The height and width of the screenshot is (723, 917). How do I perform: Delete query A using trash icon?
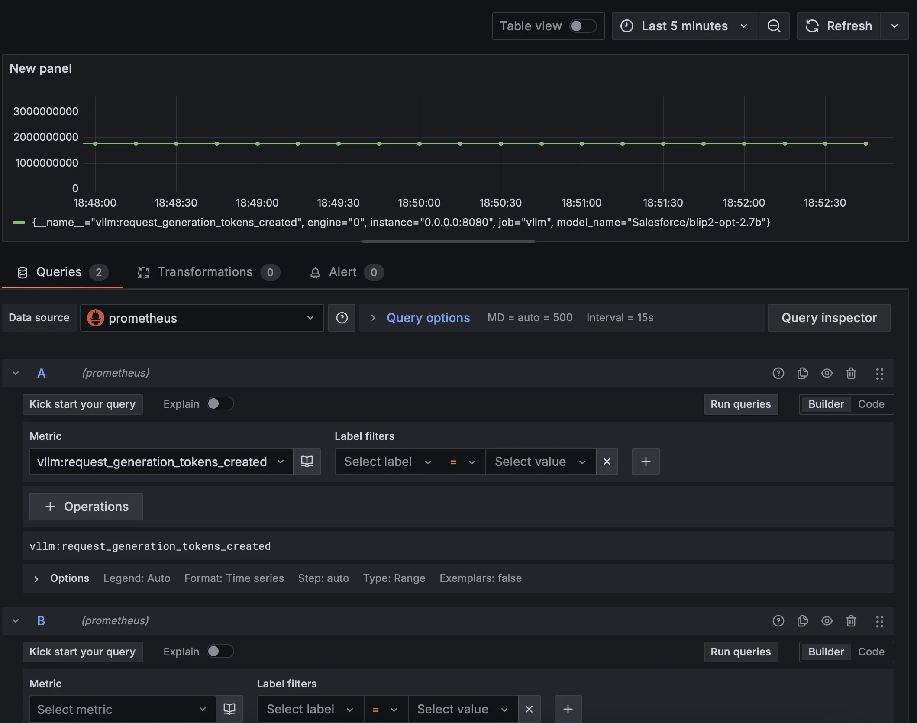tap(851, 373)
